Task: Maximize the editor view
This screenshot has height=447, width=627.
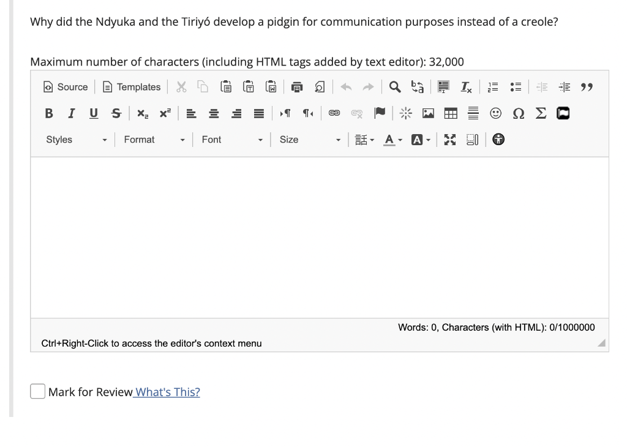Action: click(451, 140)
